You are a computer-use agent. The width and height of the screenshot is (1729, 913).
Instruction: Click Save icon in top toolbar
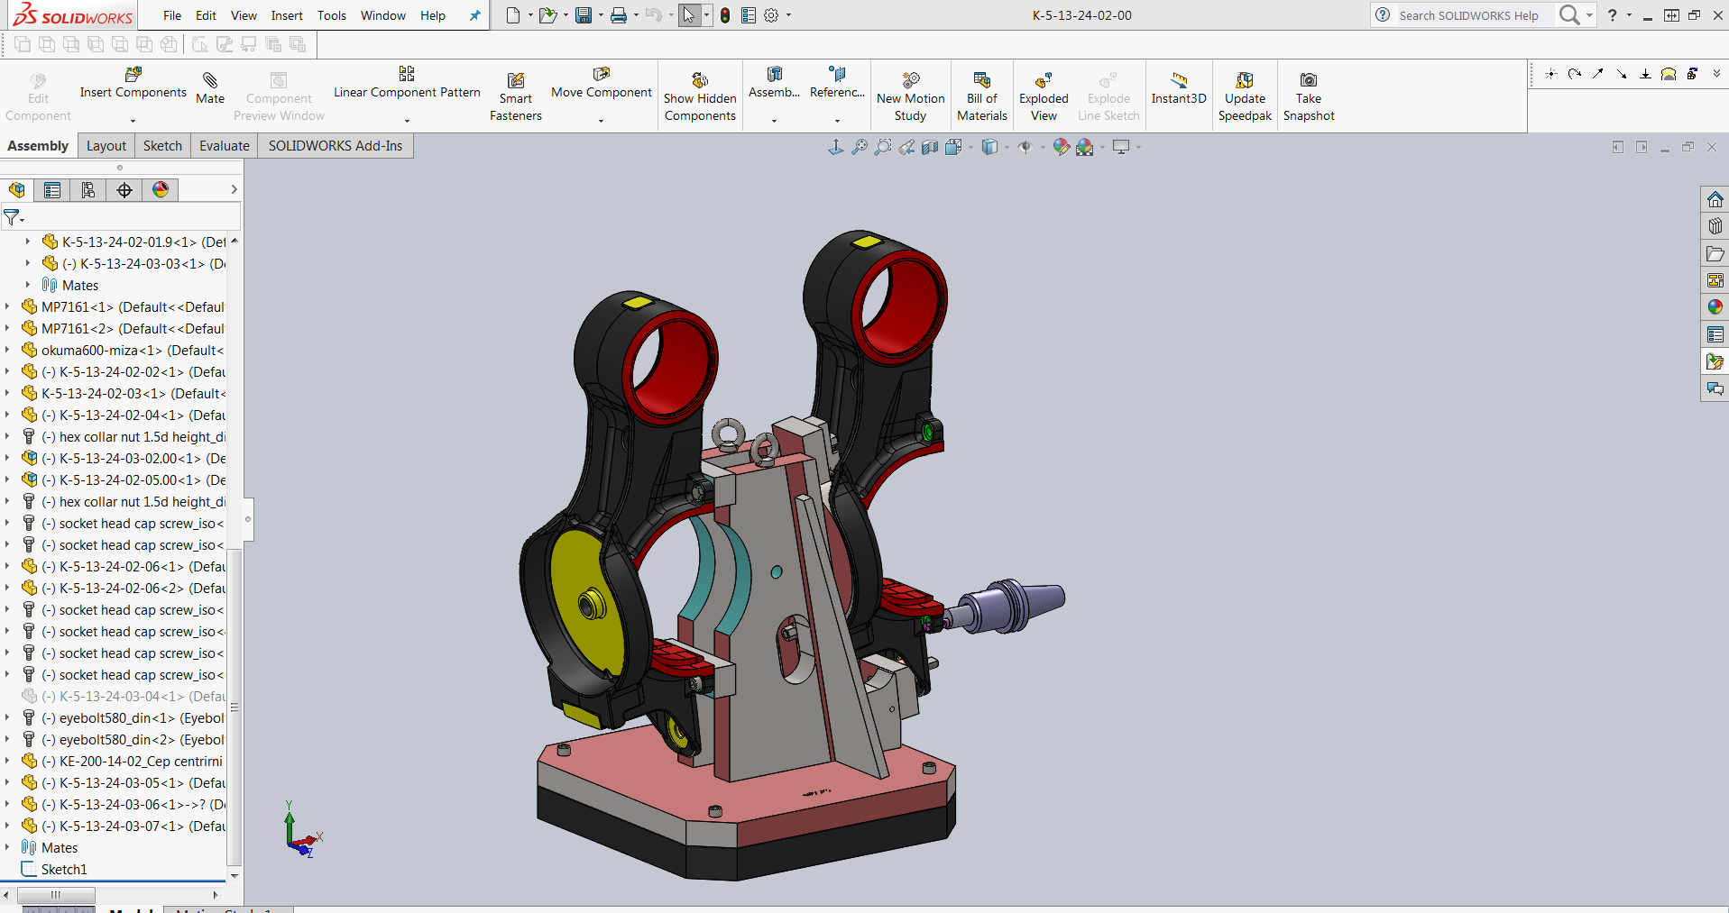[x=584, y=15]
